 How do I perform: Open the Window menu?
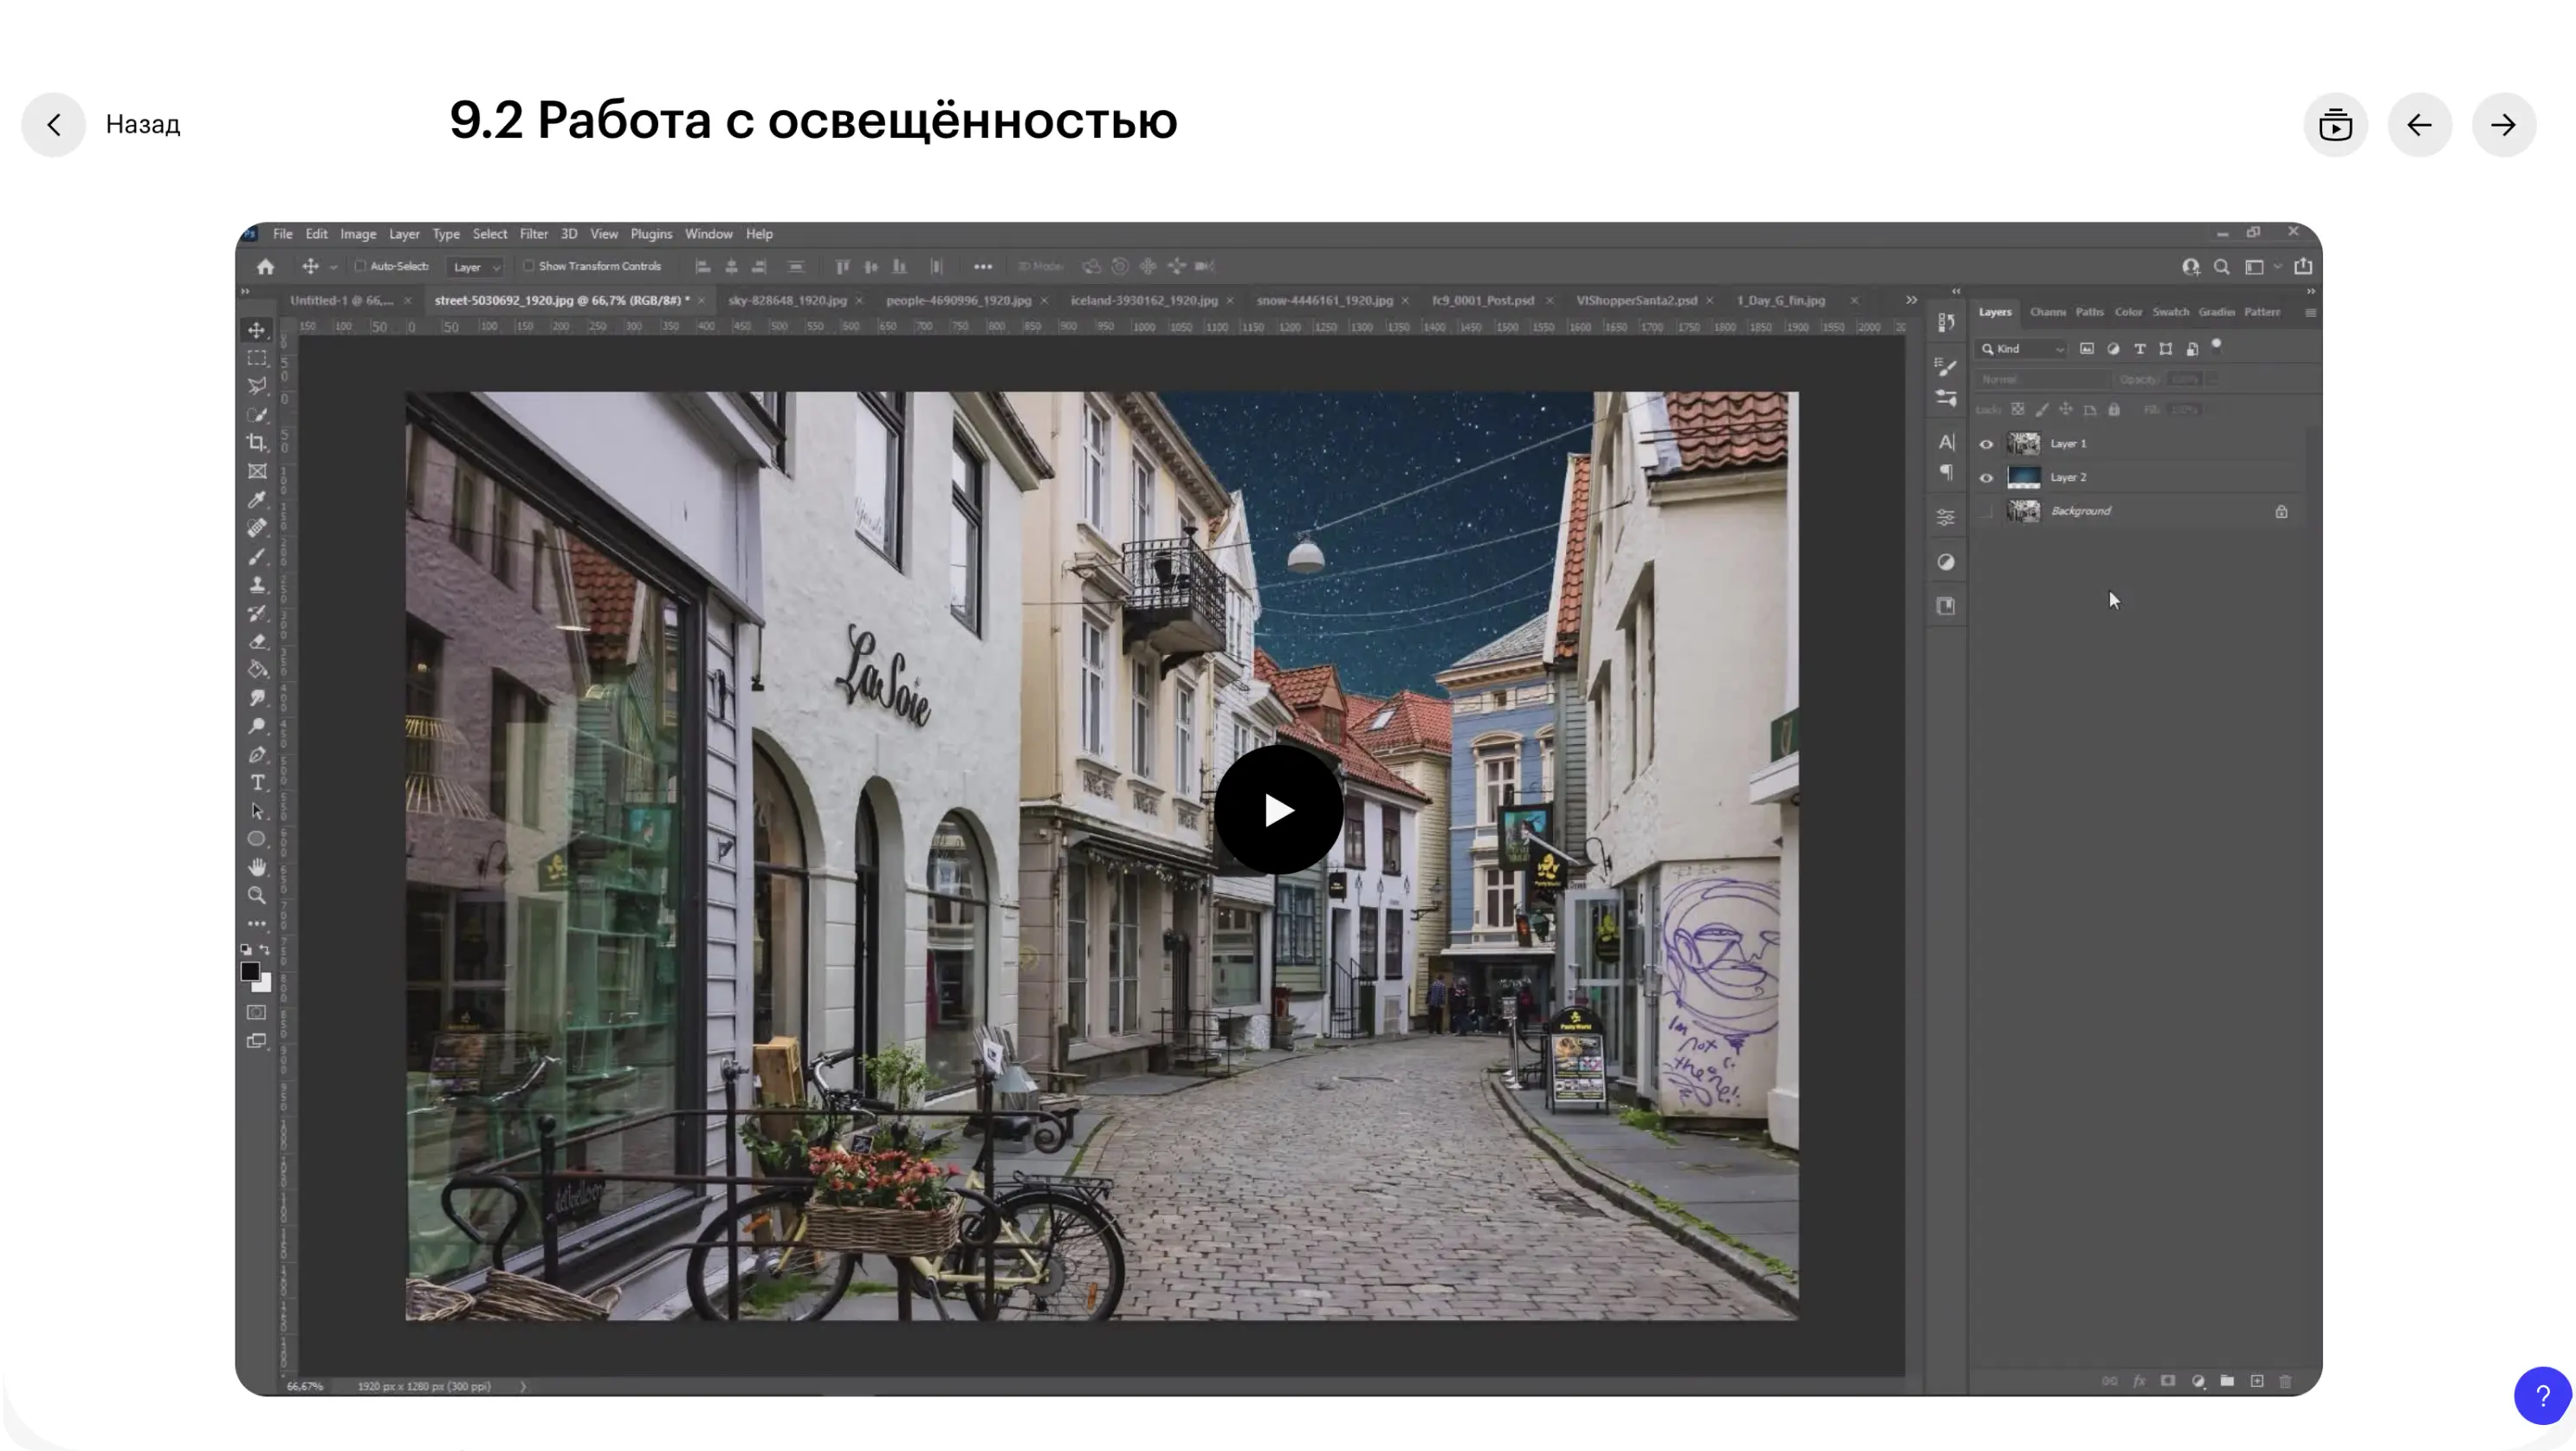pyautogui.click(x=708, y=234)
